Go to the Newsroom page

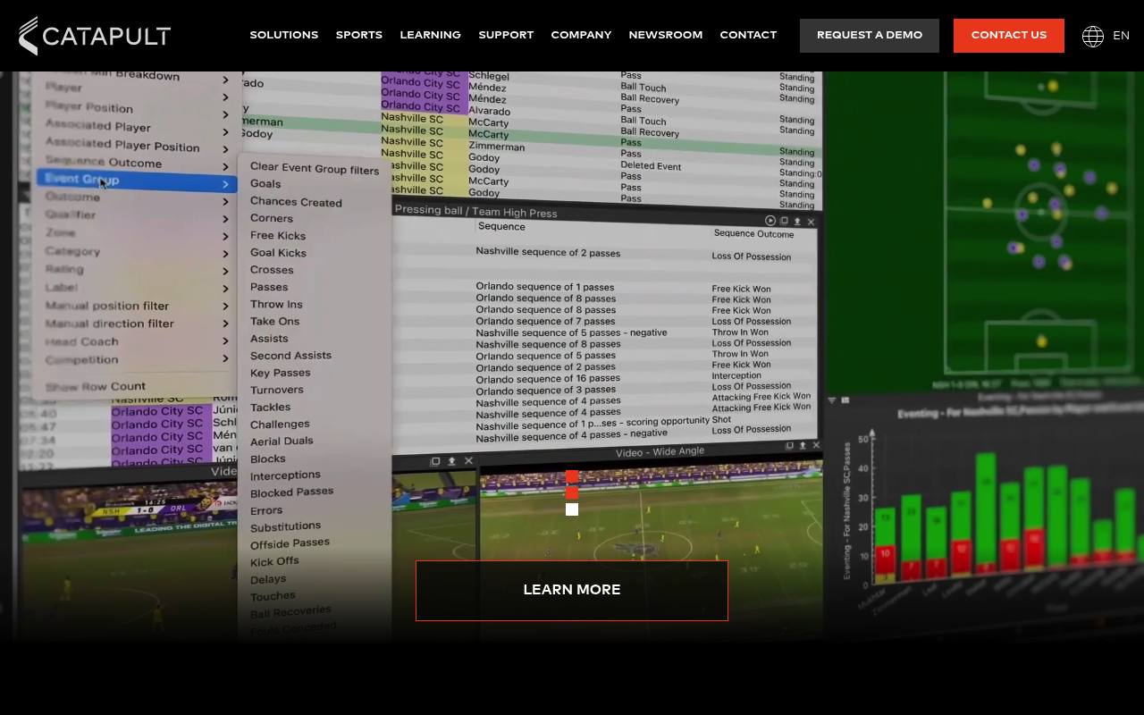pos(666,35)
